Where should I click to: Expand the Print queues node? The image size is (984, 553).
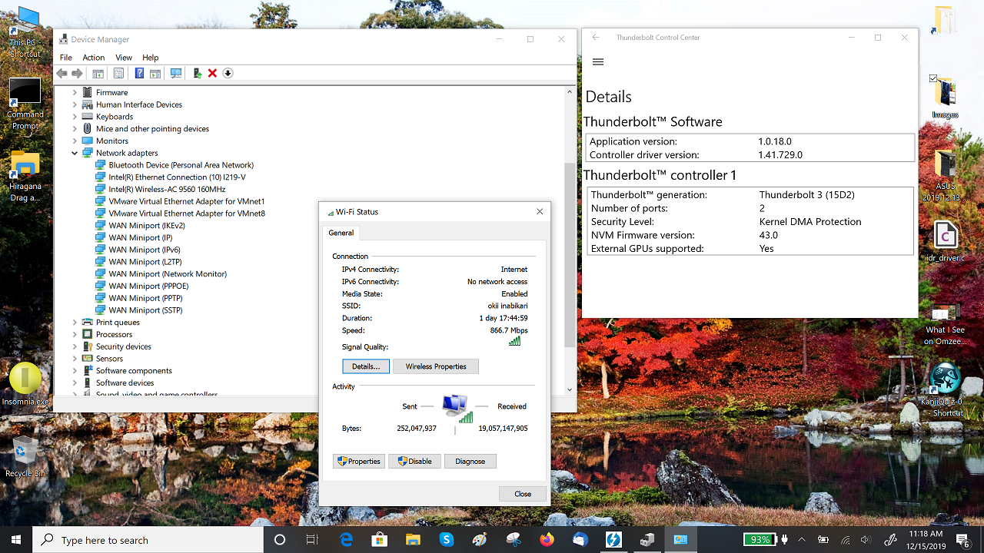pyautogui.click(x=75, y=323)
